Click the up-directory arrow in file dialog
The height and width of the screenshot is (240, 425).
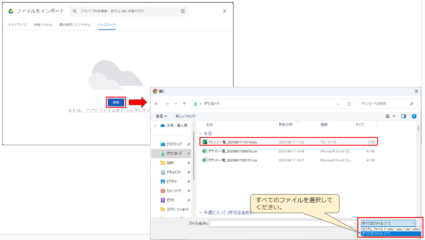[x=184, y=104]
